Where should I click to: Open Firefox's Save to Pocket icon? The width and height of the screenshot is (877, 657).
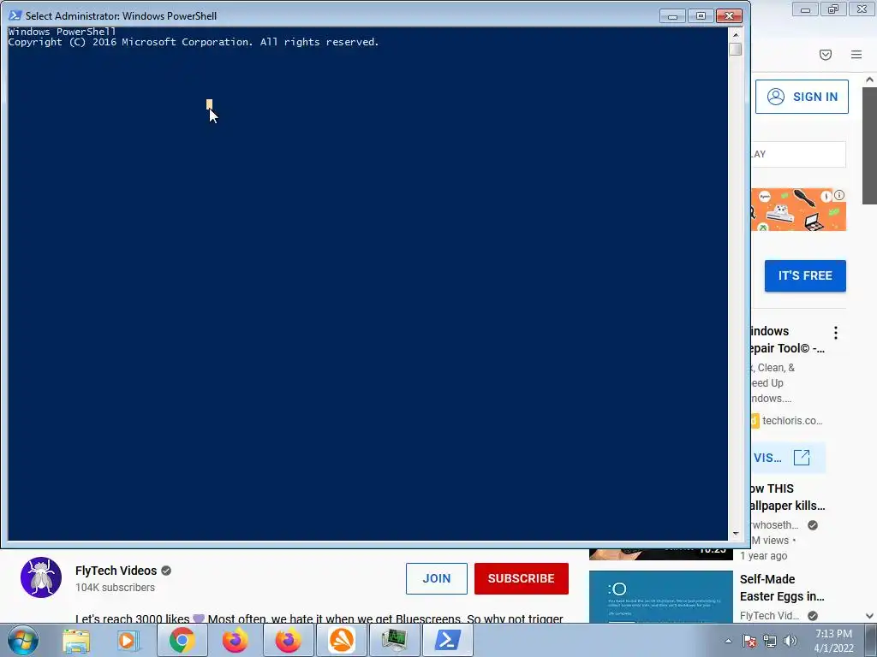coord(826,54)
